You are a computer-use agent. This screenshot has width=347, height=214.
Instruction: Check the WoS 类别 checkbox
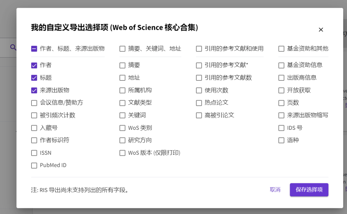(122, 128)
